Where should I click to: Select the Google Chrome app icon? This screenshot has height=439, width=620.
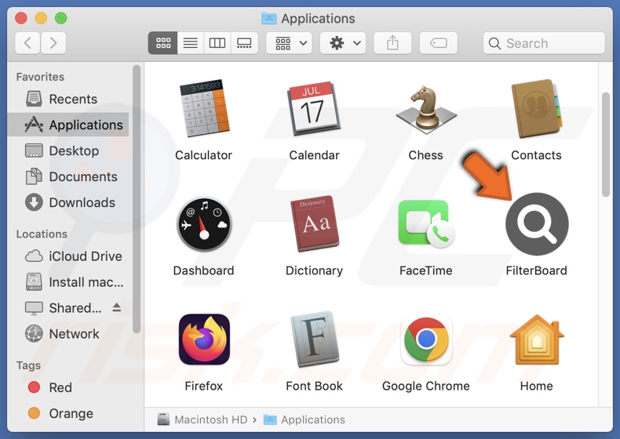426,339
